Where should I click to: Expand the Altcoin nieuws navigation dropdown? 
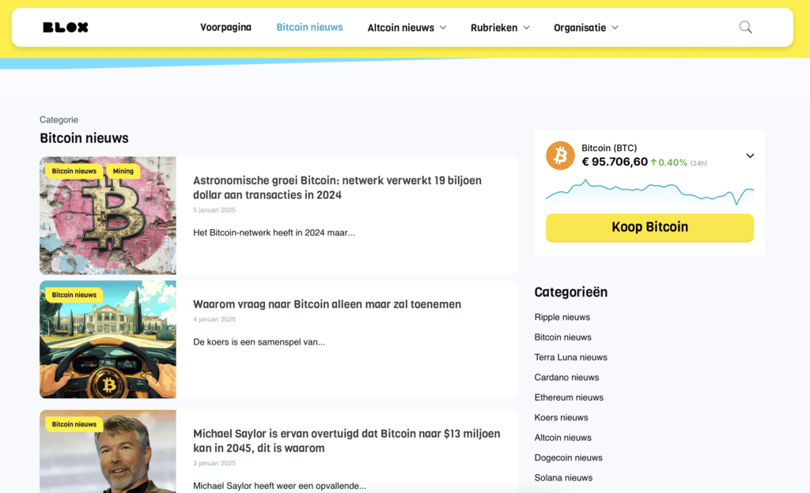click(x=407, y=27)
